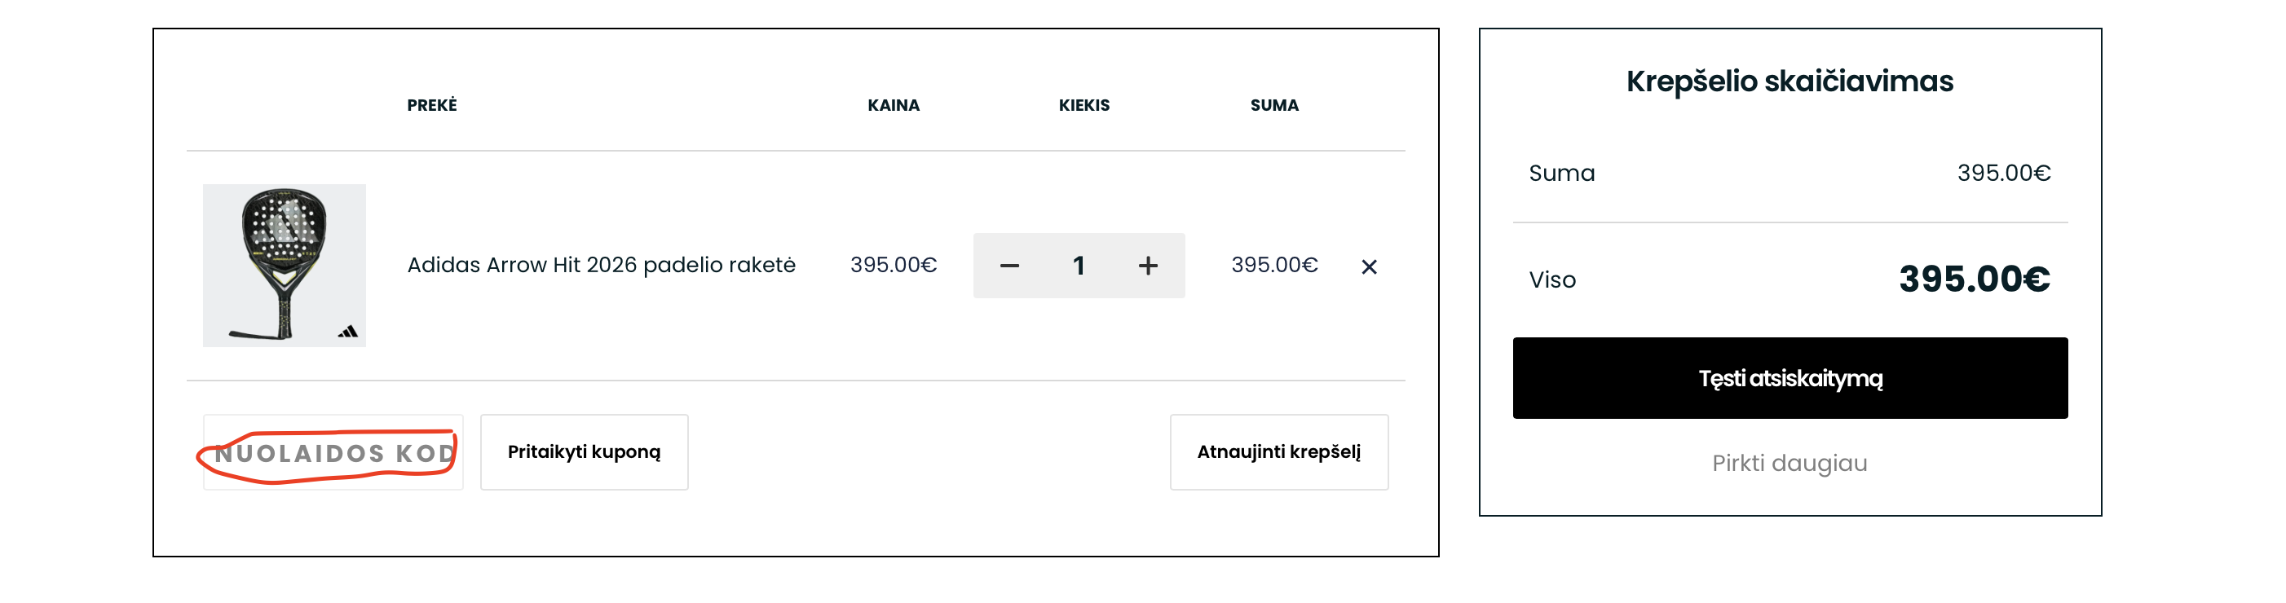Click the line total beside the remove icon
This screenshot has height=603, width=2286.
(1273, 265)
